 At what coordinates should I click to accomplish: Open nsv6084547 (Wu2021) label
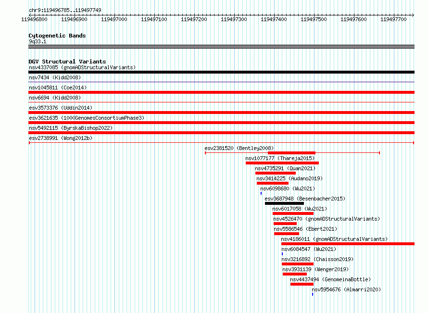click(x=309, y=249)
